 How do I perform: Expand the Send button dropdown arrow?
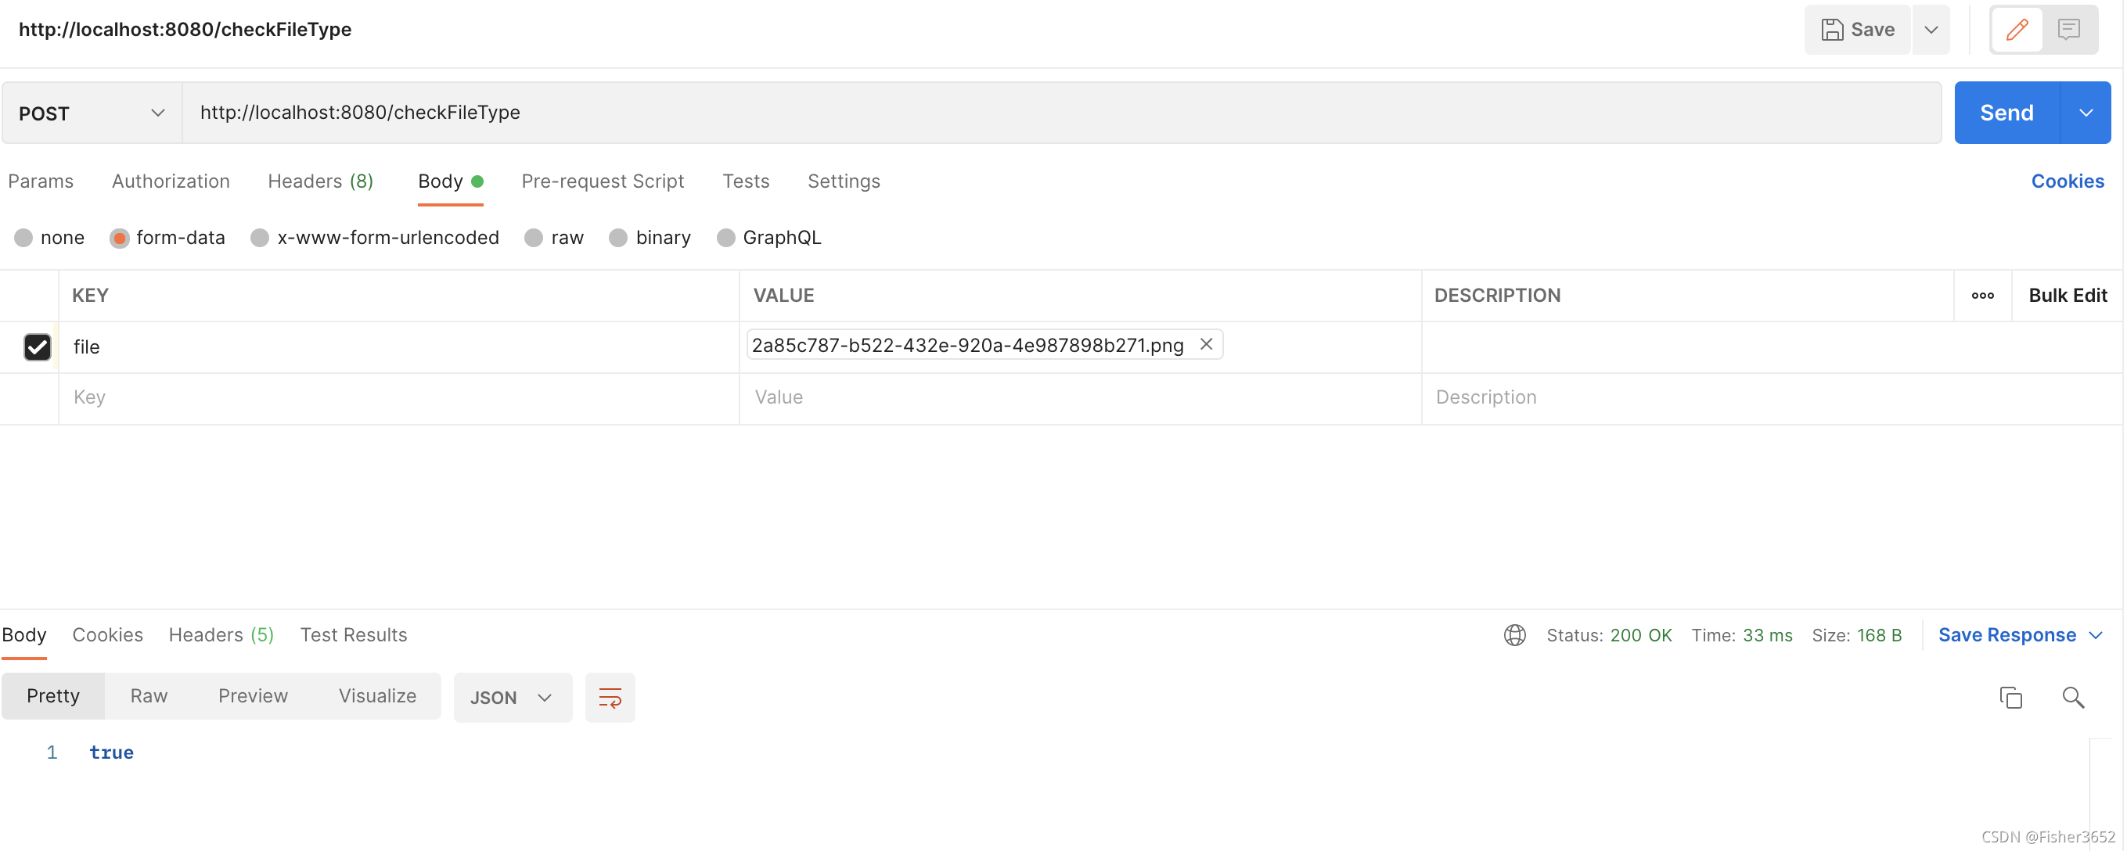click(2086, 113)
